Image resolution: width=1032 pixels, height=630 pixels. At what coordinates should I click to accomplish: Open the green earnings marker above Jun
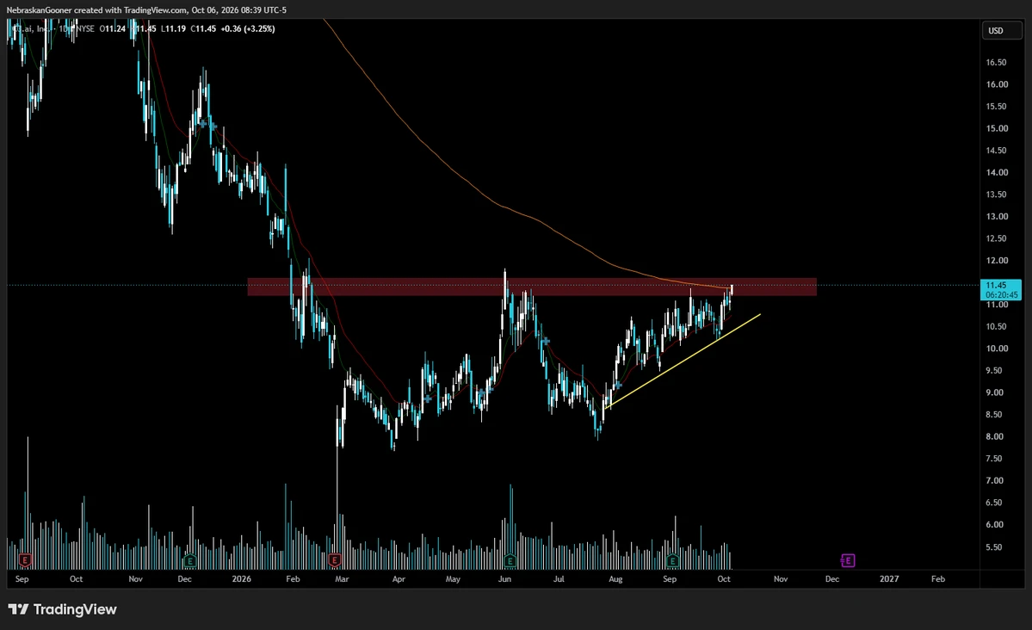point(510,560)
